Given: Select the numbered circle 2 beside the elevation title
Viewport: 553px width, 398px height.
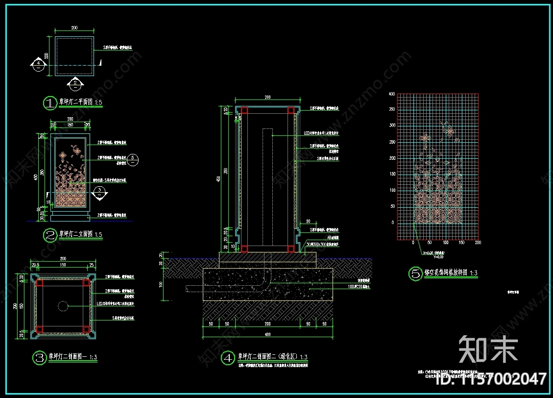Looking at the screenshot, I should point(50,235).
